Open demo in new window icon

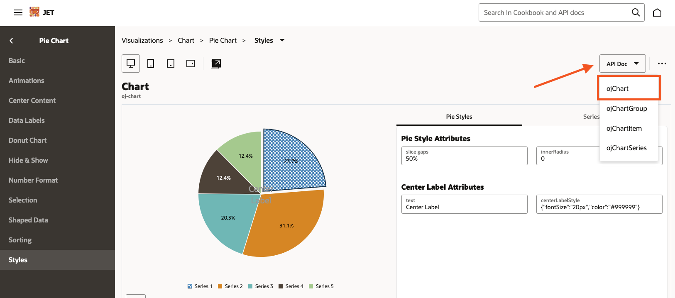pyautogui.click(x=216, y=64)
